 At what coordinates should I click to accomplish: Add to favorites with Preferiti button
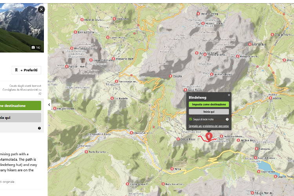26,70
